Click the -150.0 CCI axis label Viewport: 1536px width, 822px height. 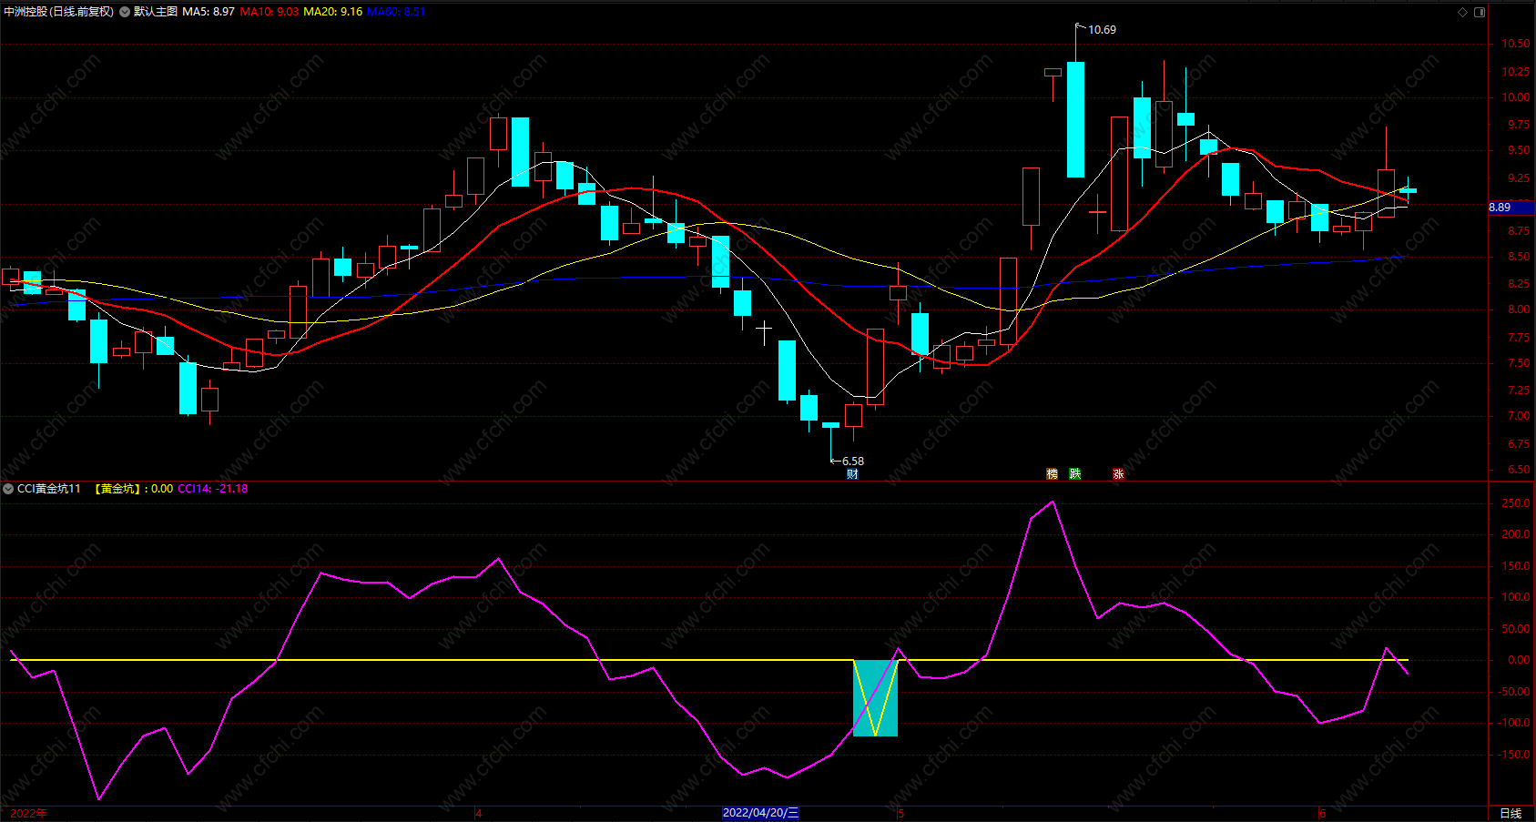coord(1514,755)
